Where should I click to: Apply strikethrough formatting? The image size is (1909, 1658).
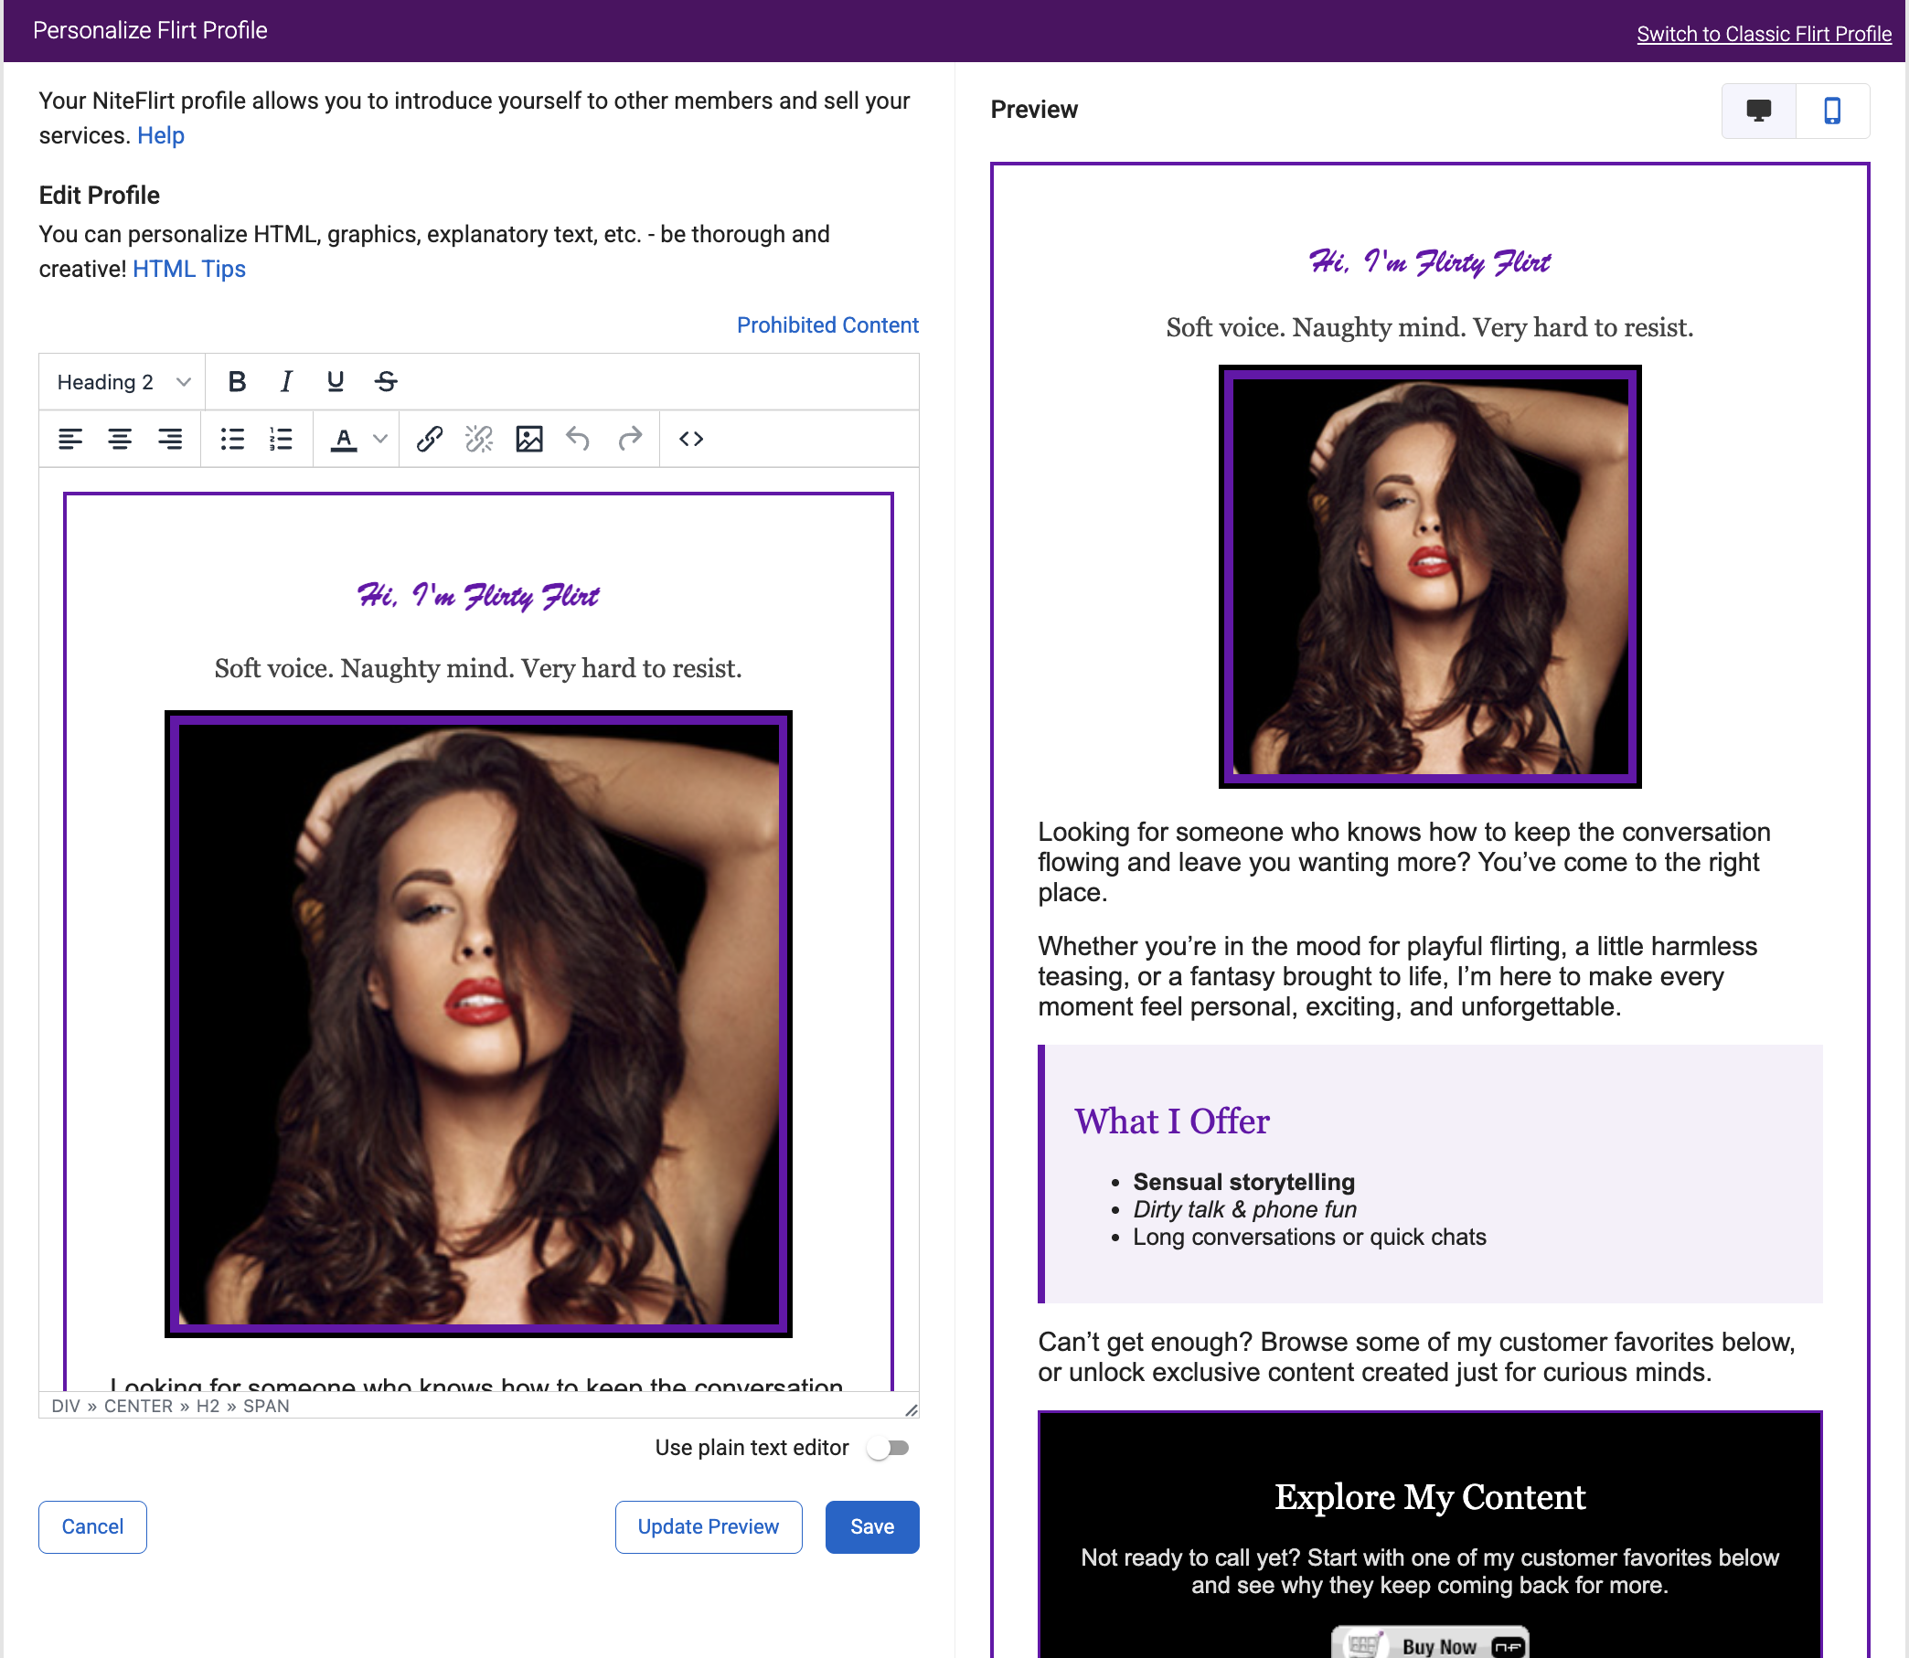click(386, 381)
